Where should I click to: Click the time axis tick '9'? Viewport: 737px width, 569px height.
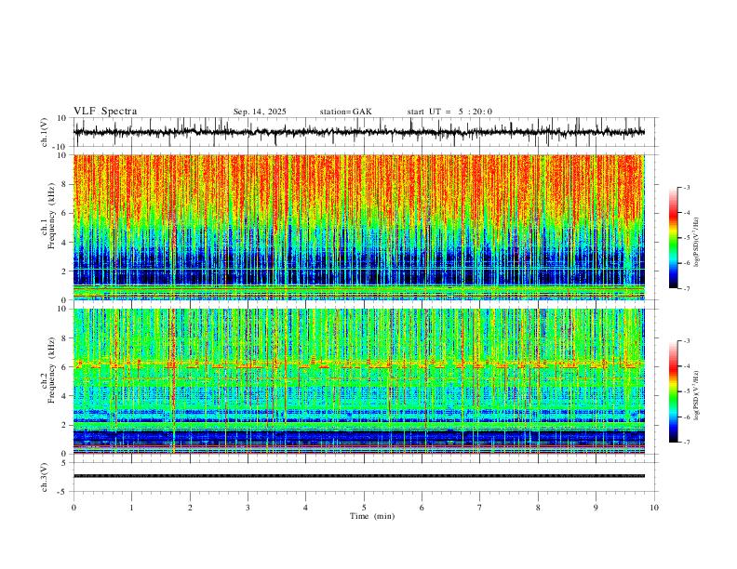click(596, 508)
